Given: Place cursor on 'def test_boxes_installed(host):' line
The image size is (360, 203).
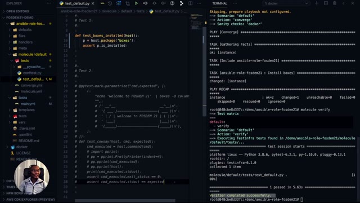Looking at the screenshot, I should click(x=106, y=36).
